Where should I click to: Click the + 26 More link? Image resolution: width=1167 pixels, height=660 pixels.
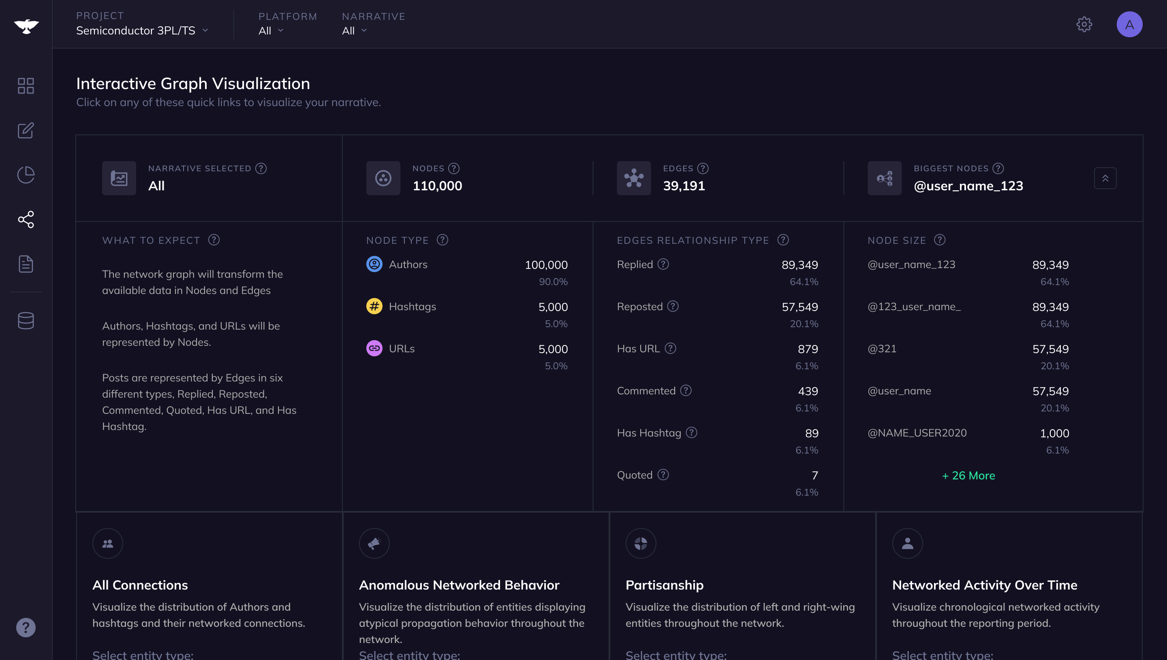coord(968,475)
